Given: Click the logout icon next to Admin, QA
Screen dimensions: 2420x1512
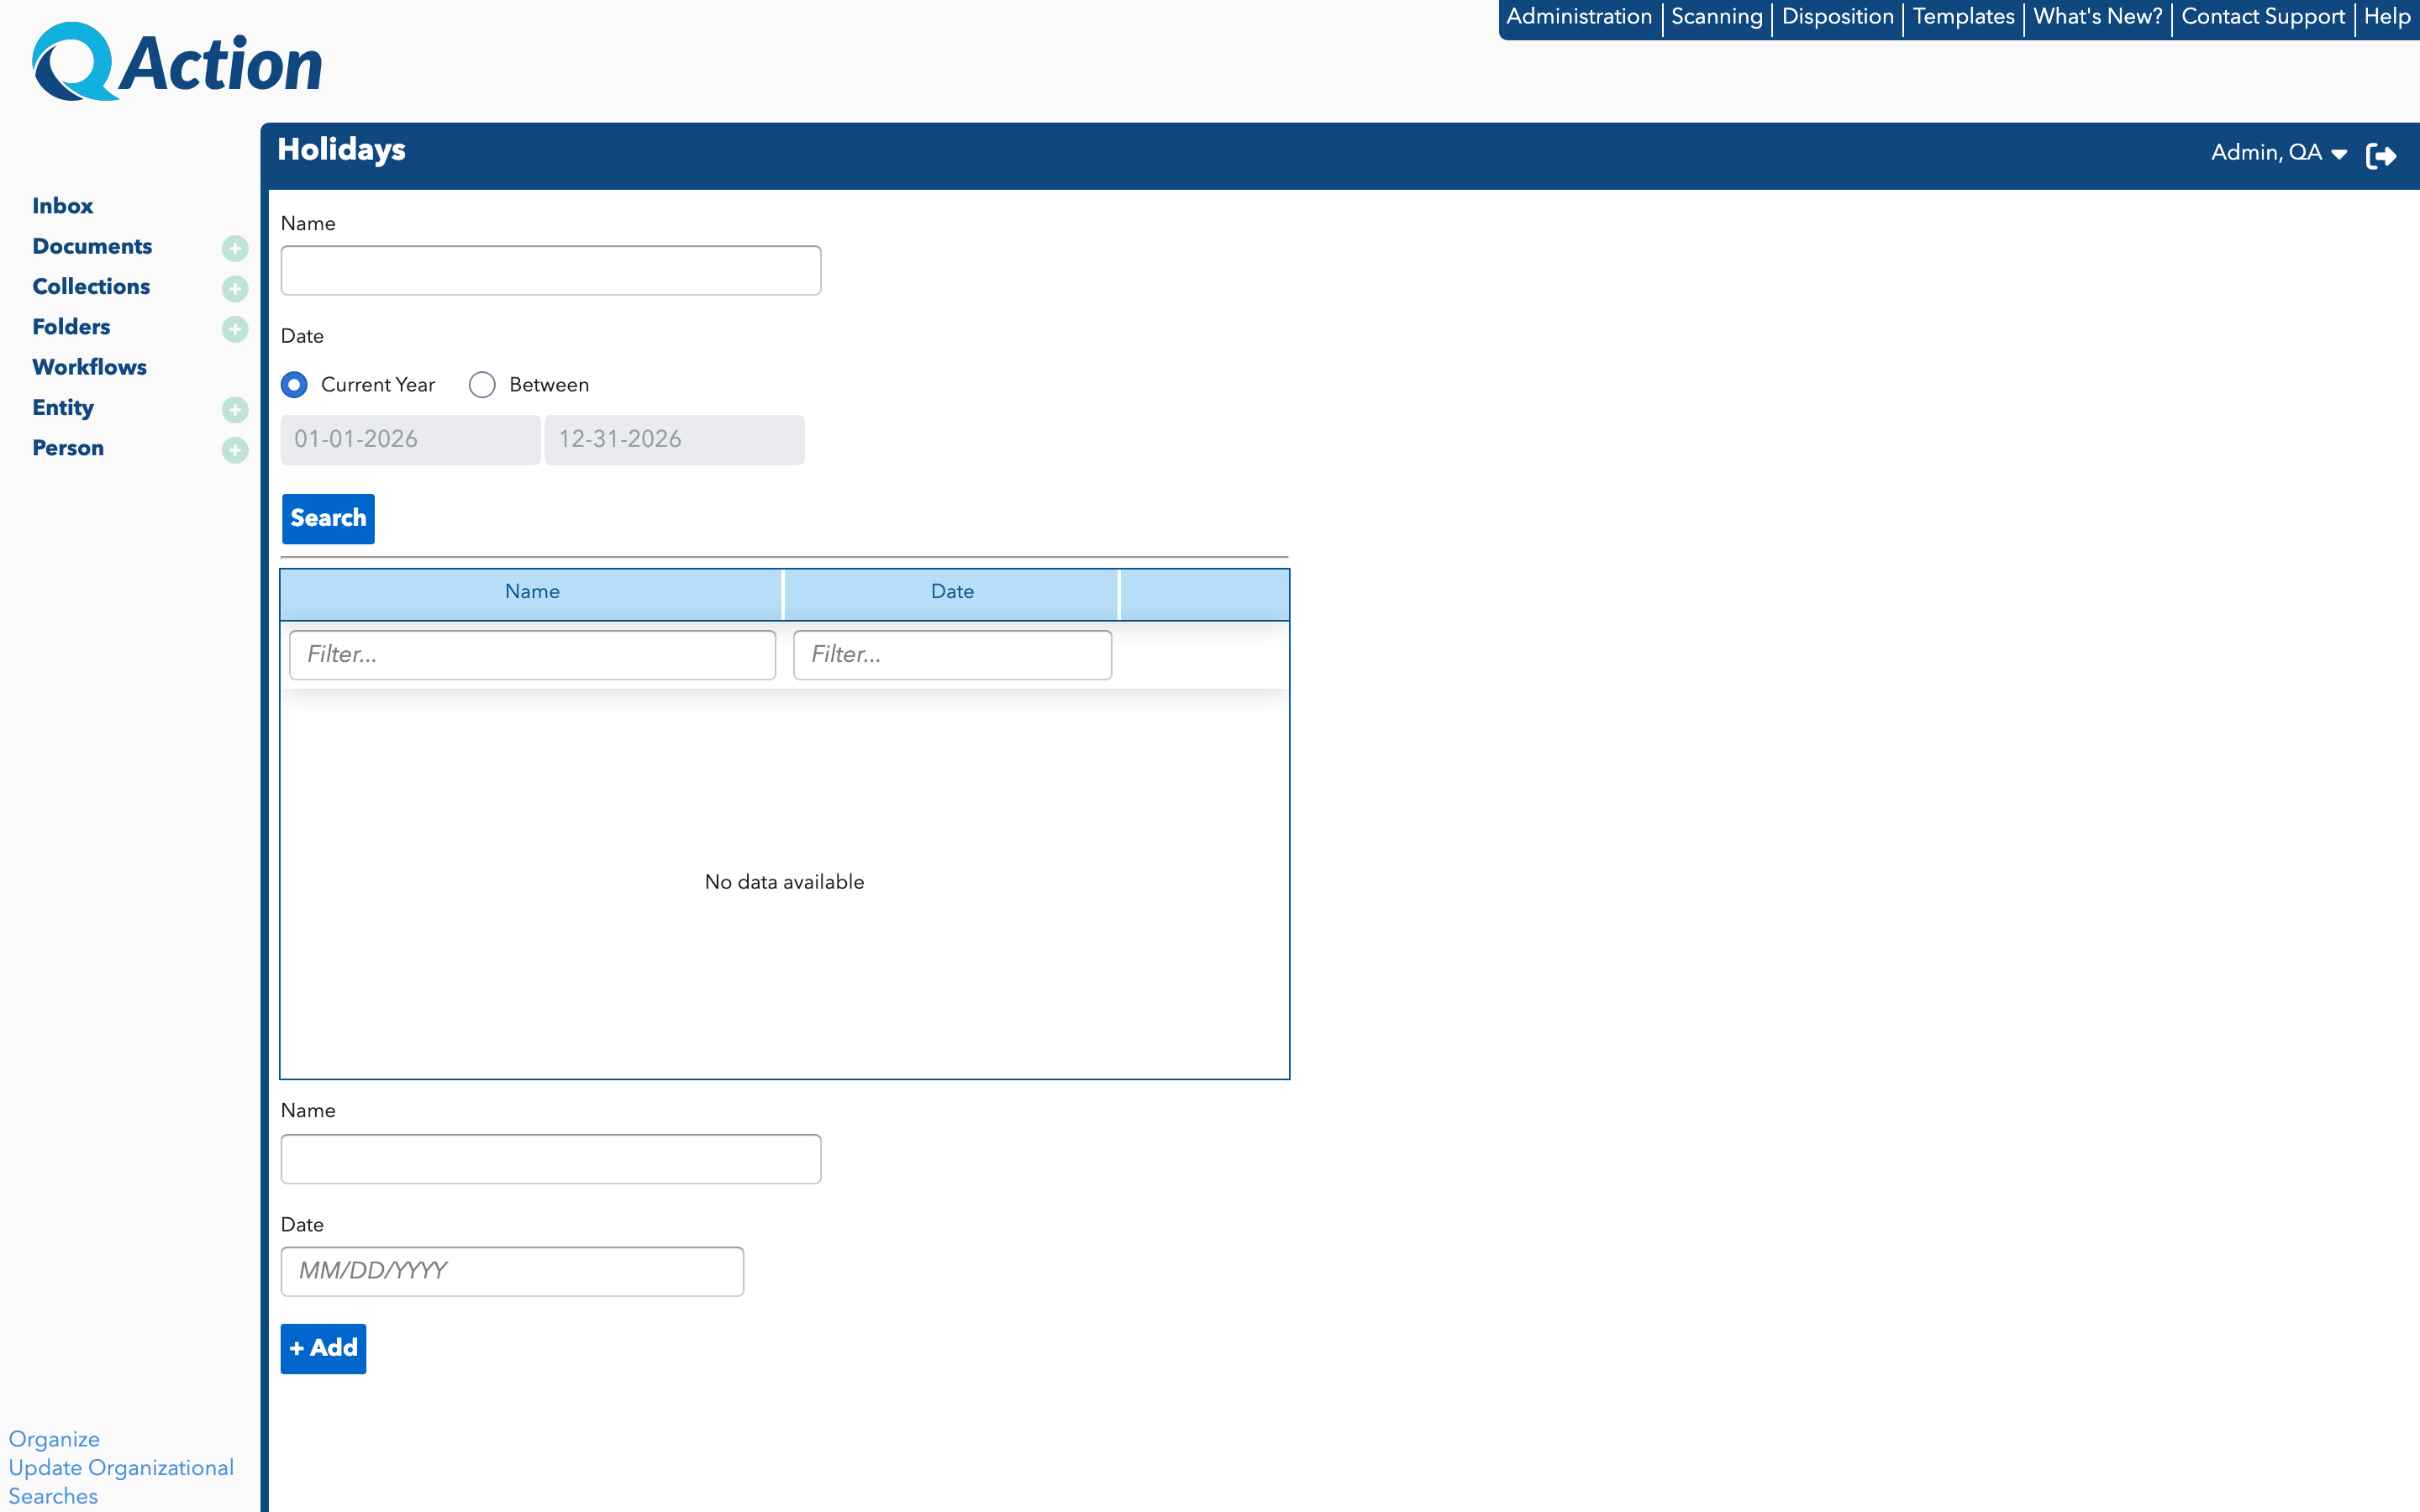Looking at the screenshot, I should 2381,155.
